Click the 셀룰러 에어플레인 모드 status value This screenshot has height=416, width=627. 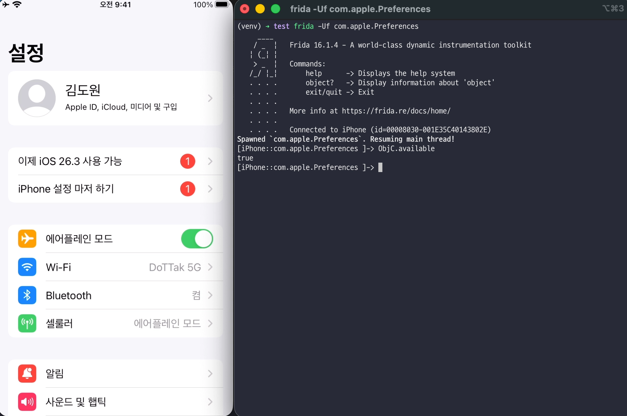(x=167, y=324)
